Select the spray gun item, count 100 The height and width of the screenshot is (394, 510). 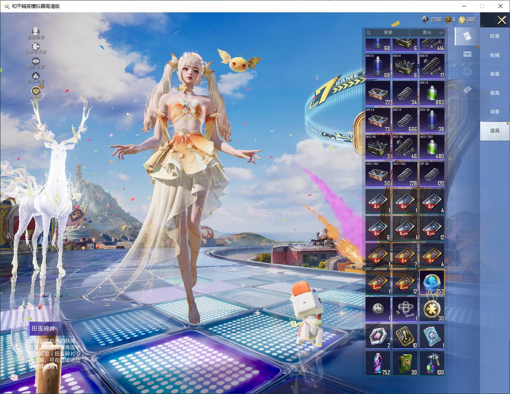[x=432, y=363]
